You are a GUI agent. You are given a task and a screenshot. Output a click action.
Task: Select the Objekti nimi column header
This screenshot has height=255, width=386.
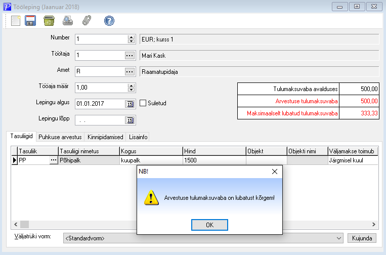point(308,151)
